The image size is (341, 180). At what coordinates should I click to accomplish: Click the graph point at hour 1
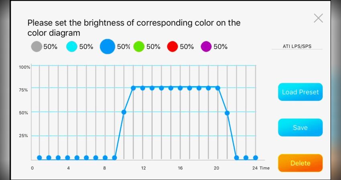point(39,158)
